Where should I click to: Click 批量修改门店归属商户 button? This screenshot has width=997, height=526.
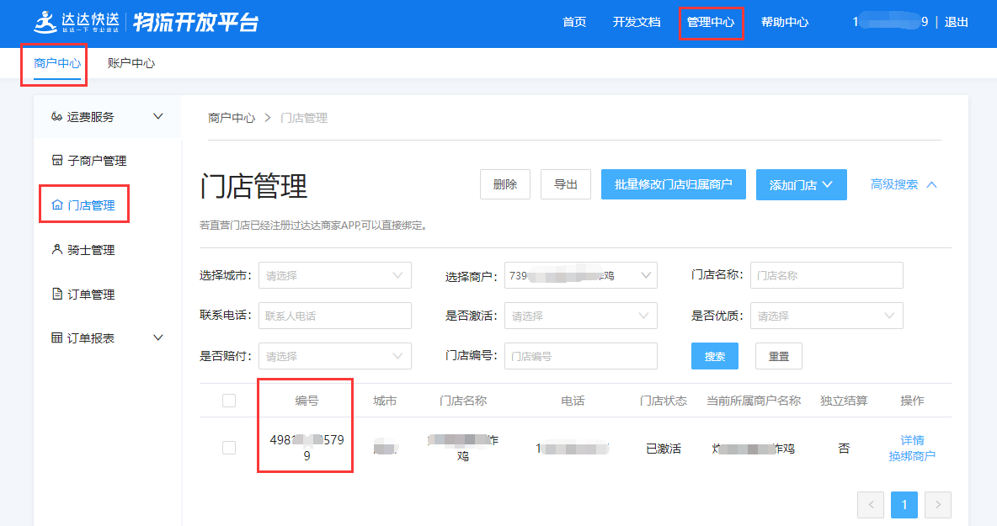click(674, 184)
